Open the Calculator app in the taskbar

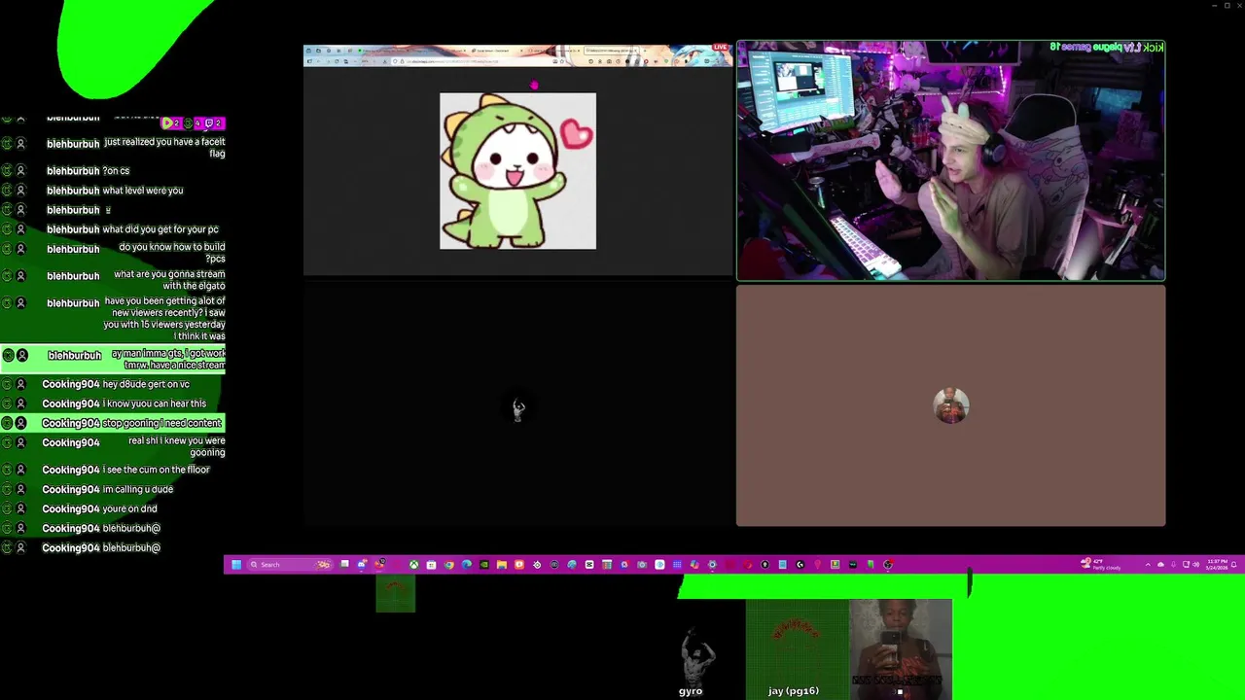(607, 564)
